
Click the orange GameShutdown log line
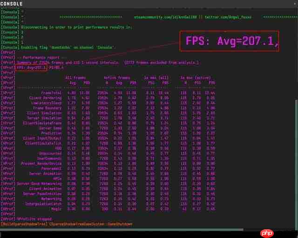(67, 224)
